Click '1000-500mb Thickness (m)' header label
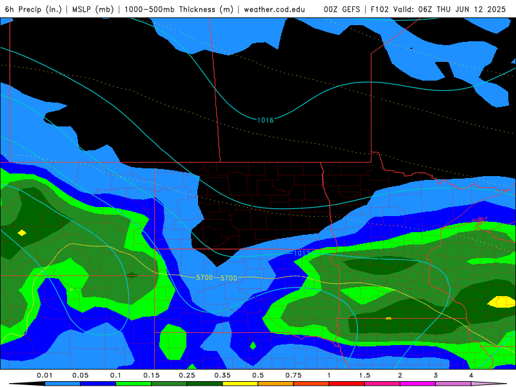 tap(179, 9)
